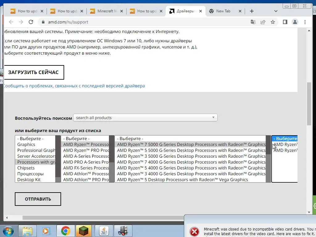Select AMD Ryzen PRO Processors entry

pyautogui.click(x=85, y=150)
